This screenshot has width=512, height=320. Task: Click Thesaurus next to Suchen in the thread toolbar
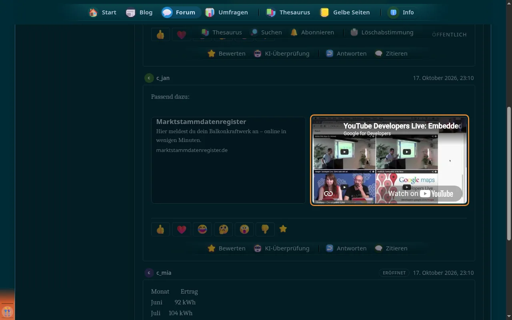tap(221, 32)
